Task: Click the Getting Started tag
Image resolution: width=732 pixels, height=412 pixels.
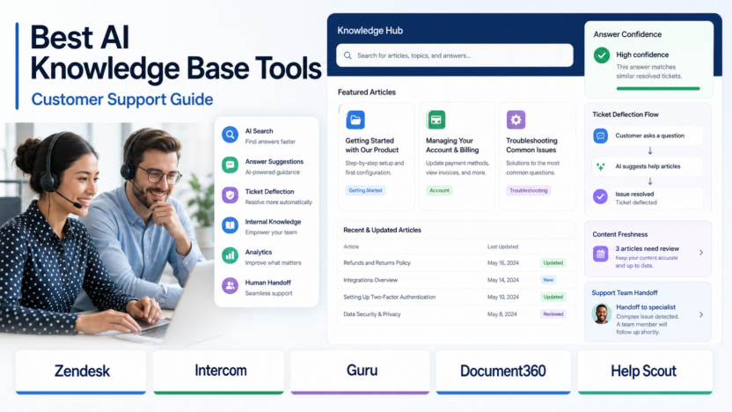Action: coord(365,190)
